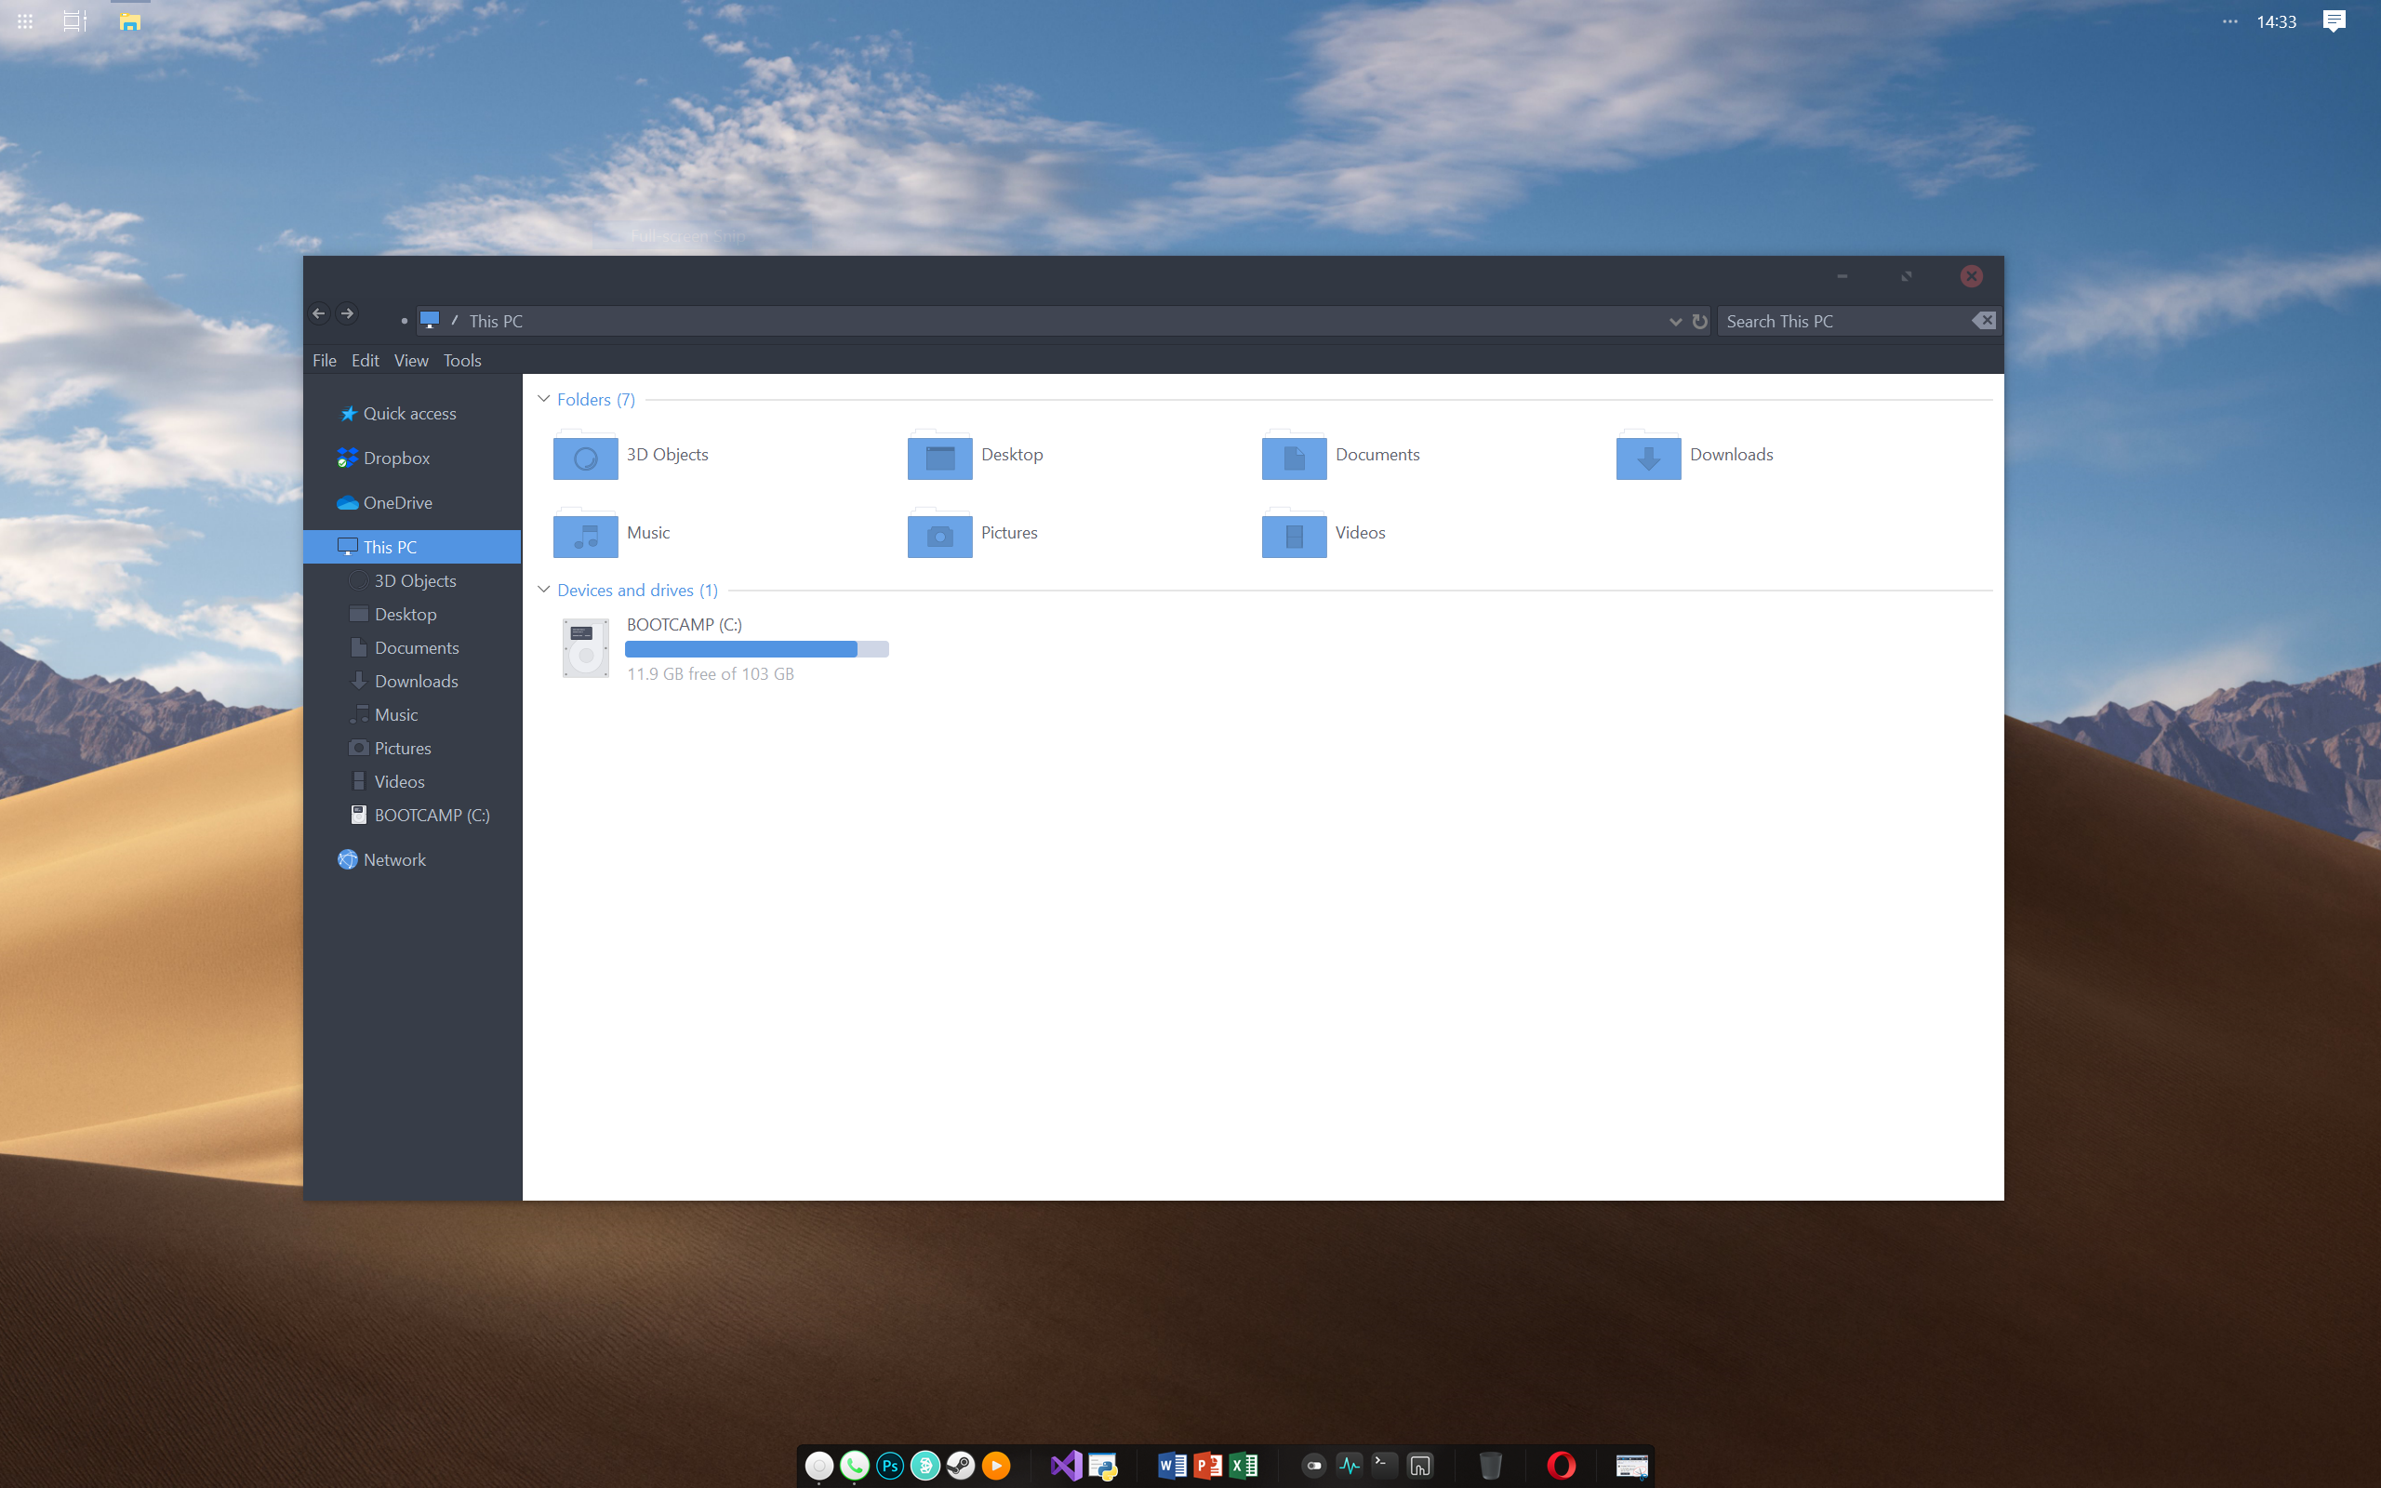Open the address bar history dropdown
Screen dimensions: 2381x1488
1674,321
